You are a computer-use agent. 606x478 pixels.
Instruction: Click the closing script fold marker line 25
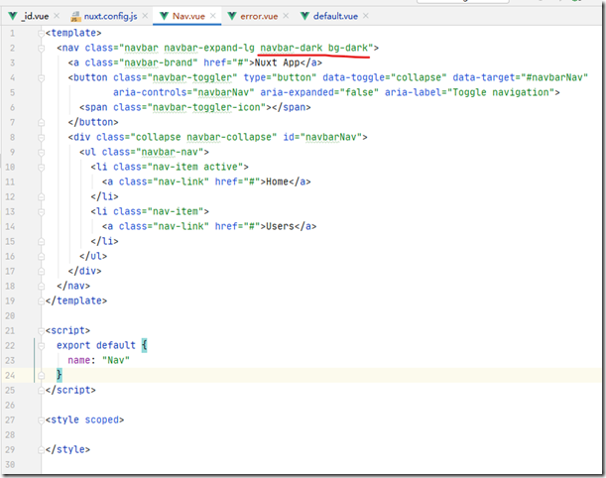point(41,391)
